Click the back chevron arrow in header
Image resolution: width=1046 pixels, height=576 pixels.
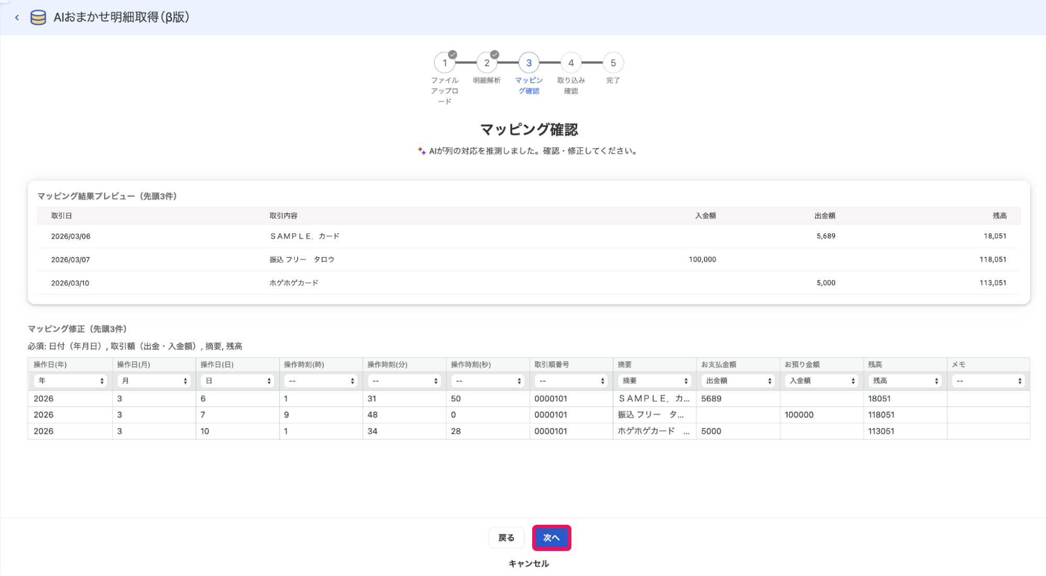17,17
